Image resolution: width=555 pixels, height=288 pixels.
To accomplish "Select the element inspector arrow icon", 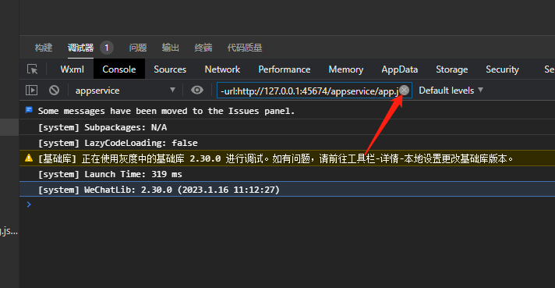I will click(x=32, y=69).
